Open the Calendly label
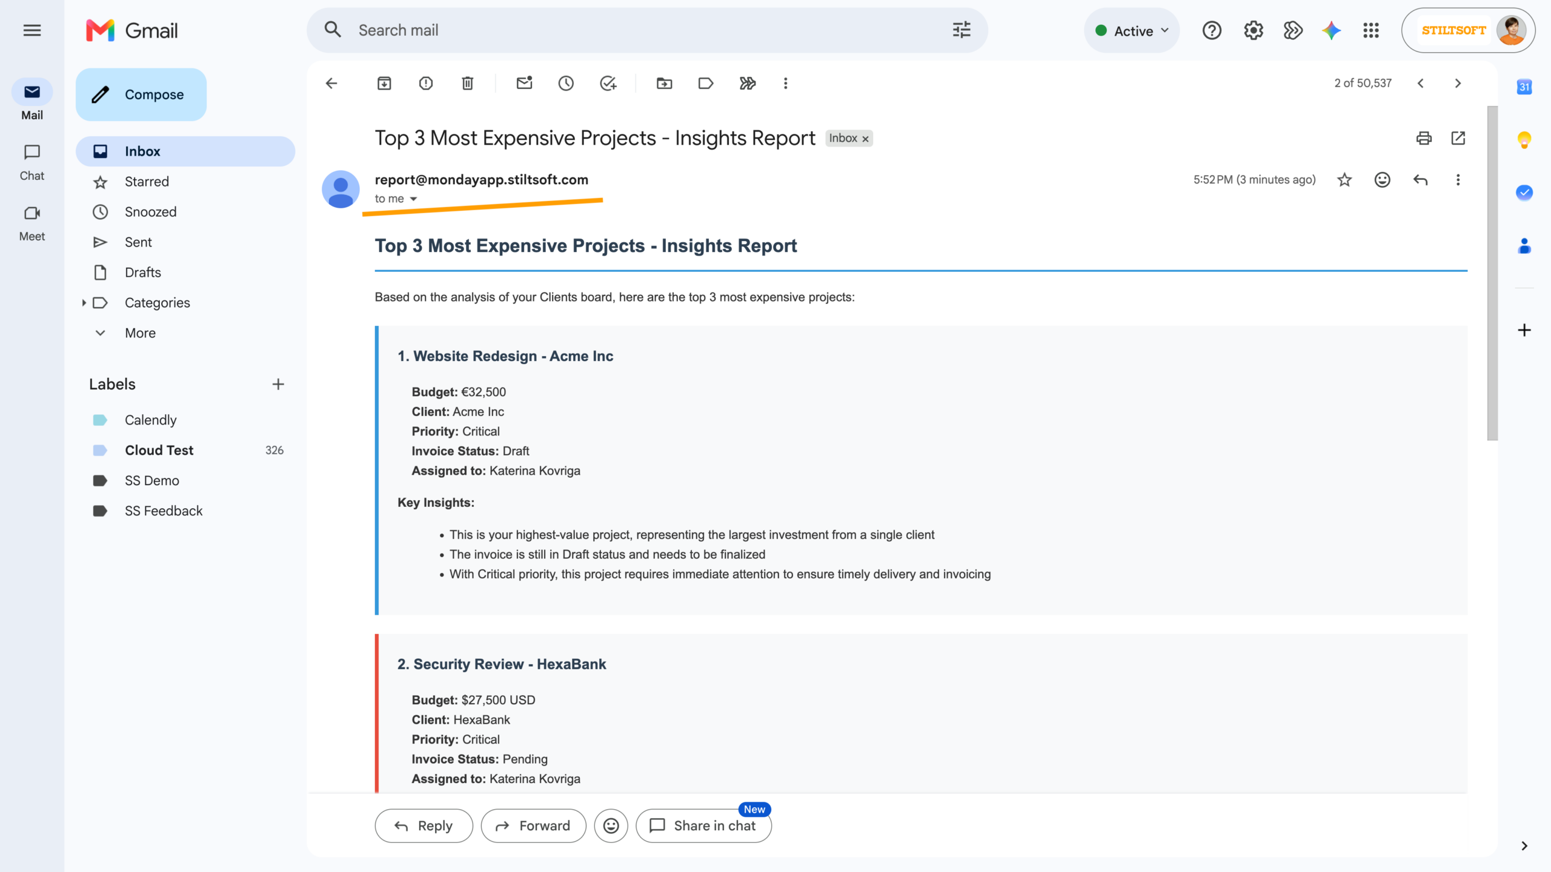This screenshot has height=872, width=1551. [x=185, y=420]
